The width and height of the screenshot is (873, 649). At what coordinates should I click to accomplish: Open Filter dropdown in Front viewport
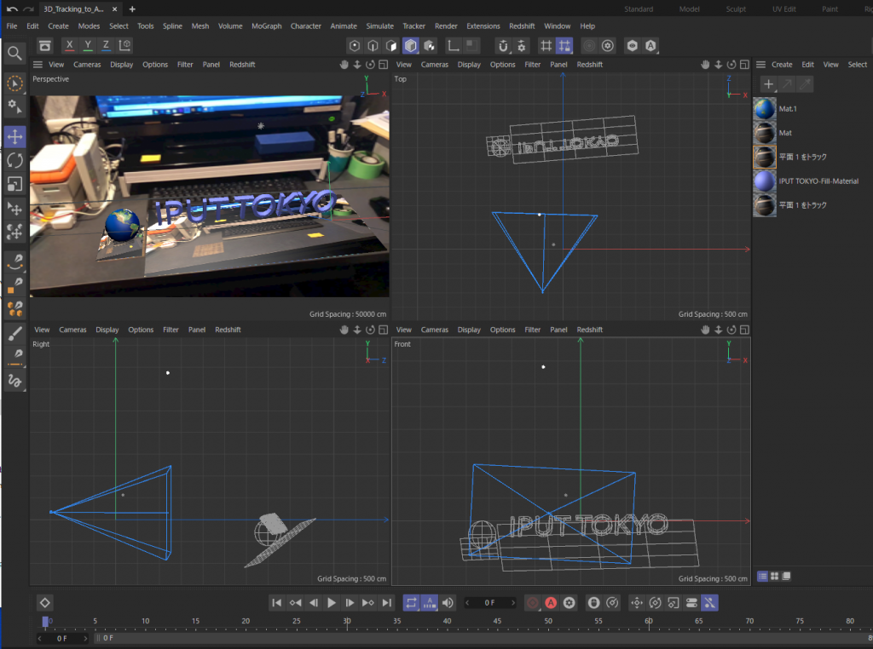(x=533, y=330)
